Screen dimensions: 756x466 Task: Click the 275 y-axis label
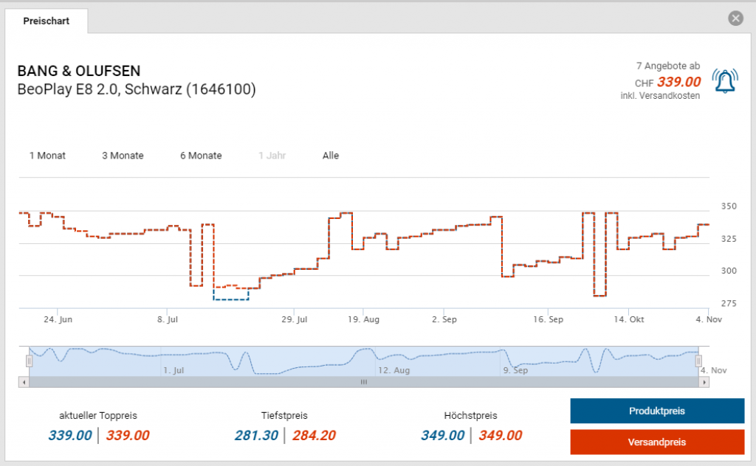[729, 303]
